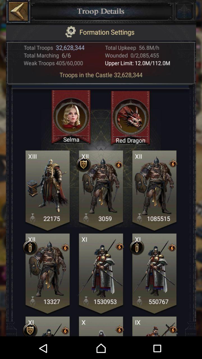Tap Android home navigation button
Screen dimensions: 202x359
point(101,348)
